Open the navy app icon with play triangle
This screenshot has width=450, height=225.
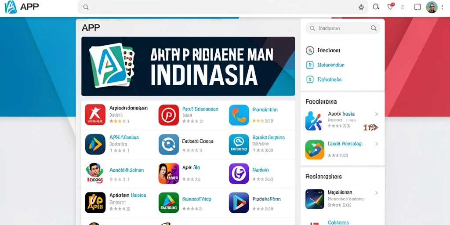click(x=239, y=203)
